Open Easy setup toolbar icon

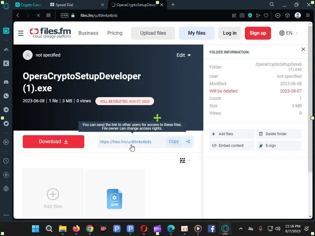click(x=308, y=15)
